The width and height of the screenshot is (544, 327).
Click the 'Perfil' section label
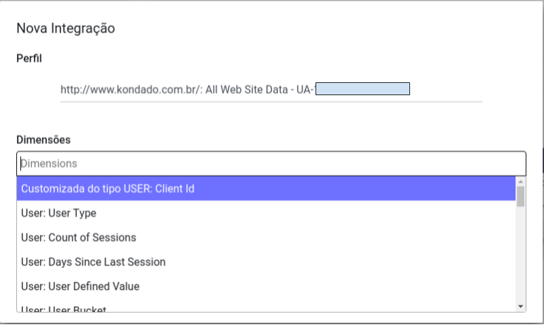point(29,58)
